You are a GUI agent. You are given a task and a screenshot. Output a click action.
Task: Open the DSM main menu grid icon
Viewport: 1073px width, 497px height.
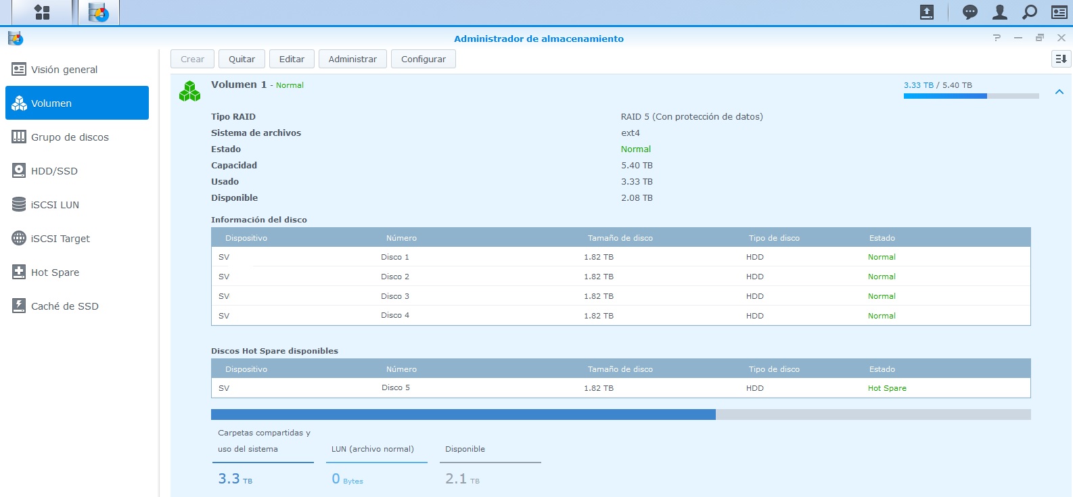click(x=42, y=12)
